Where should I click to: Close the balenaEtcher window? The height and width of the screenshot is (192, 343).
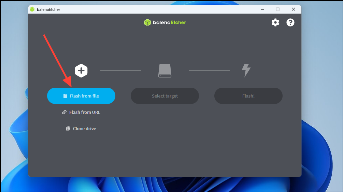pyautogui.click(x=294, y=9)
